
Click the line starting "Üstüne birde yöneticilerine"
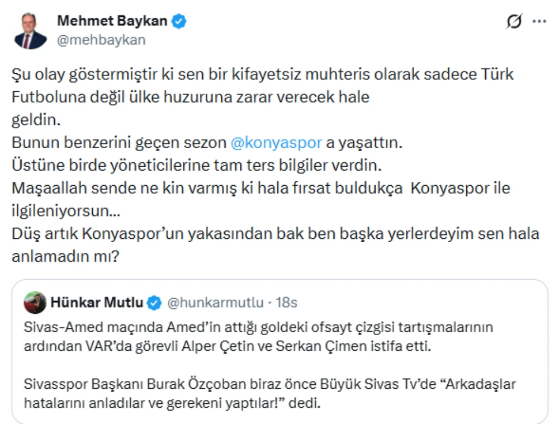197,166
